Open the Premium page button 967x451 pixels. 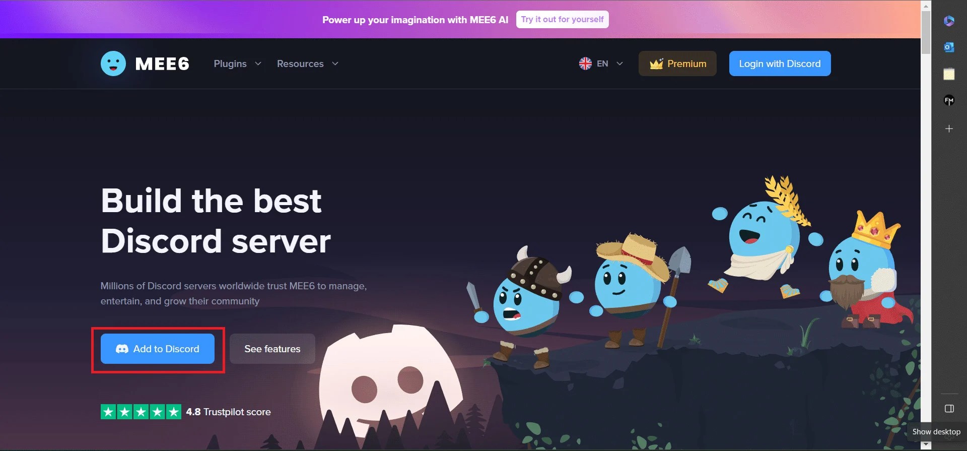(677, 63)
